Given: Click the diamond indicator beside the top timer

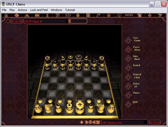Looking at the screenshot, I should [x=8, y=21].
